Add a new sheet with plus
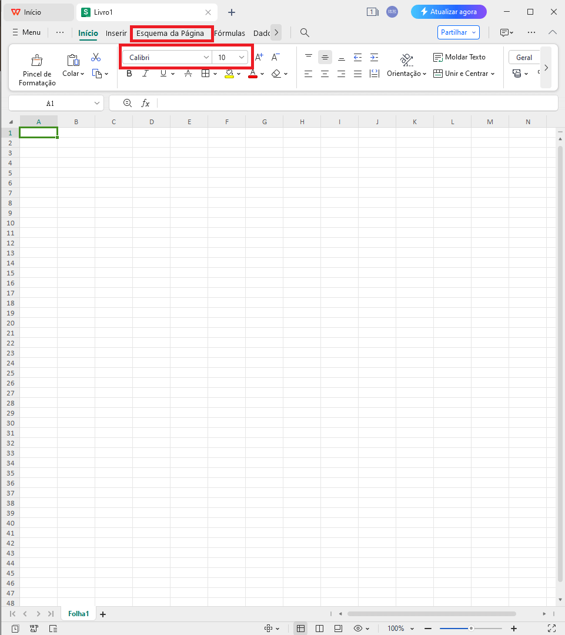 click(x=103, y=614)
